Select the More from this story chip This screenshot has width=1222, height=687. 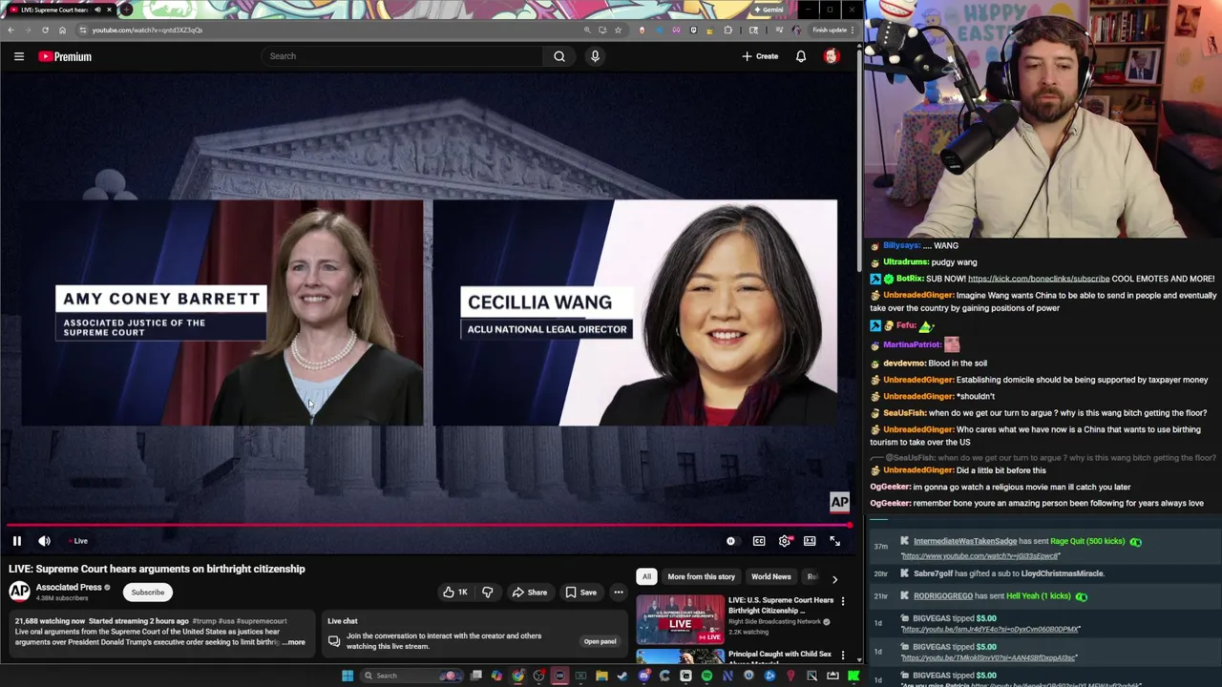(x=701, y=576)
